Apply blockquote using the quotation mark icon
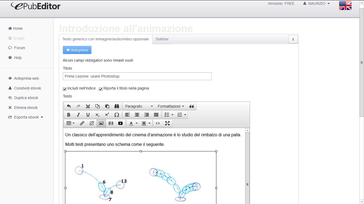This screenshot has height=204, width=364. click(192, 107)
